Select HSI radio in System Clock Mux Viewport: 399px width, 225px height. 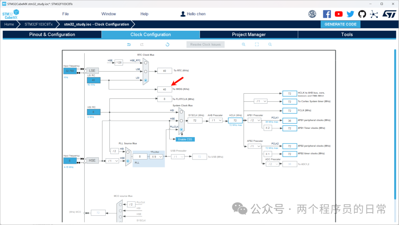coord(181,112)
